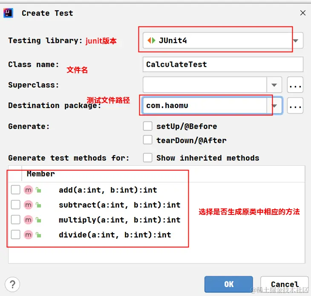311x296 pixels.
Task: Click the public lock icon beside divide
Action: [38, 235]
